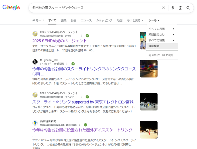Click the green shield badge of the first result
Image resolution: width=197 pixels, height=149 pixels.
click(x=87, y=36)
